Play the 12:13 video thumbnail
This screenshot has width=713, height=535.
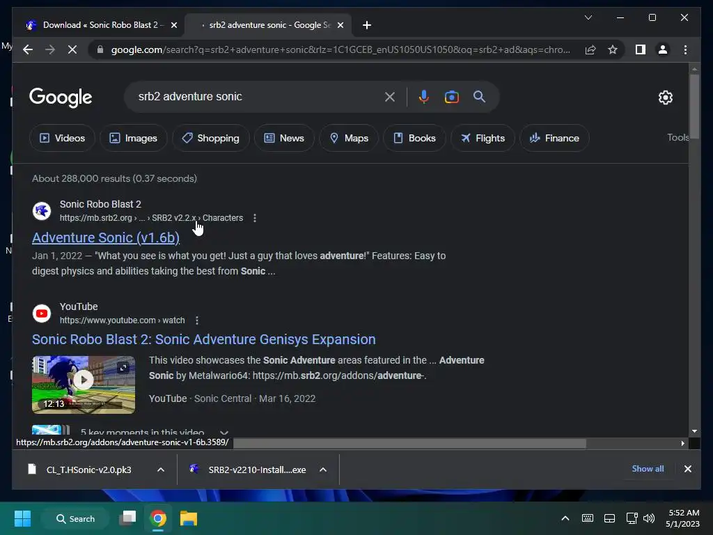[x=84, y=385]
